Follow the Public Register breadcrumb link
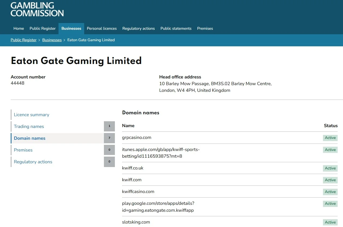The height and width of the screenshot is (227, 343). [24, 40]
